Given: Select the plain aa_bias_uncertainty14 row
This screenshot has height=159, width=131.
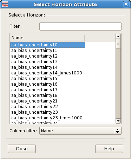Looking at the screenshot, I should pos(47,67).
